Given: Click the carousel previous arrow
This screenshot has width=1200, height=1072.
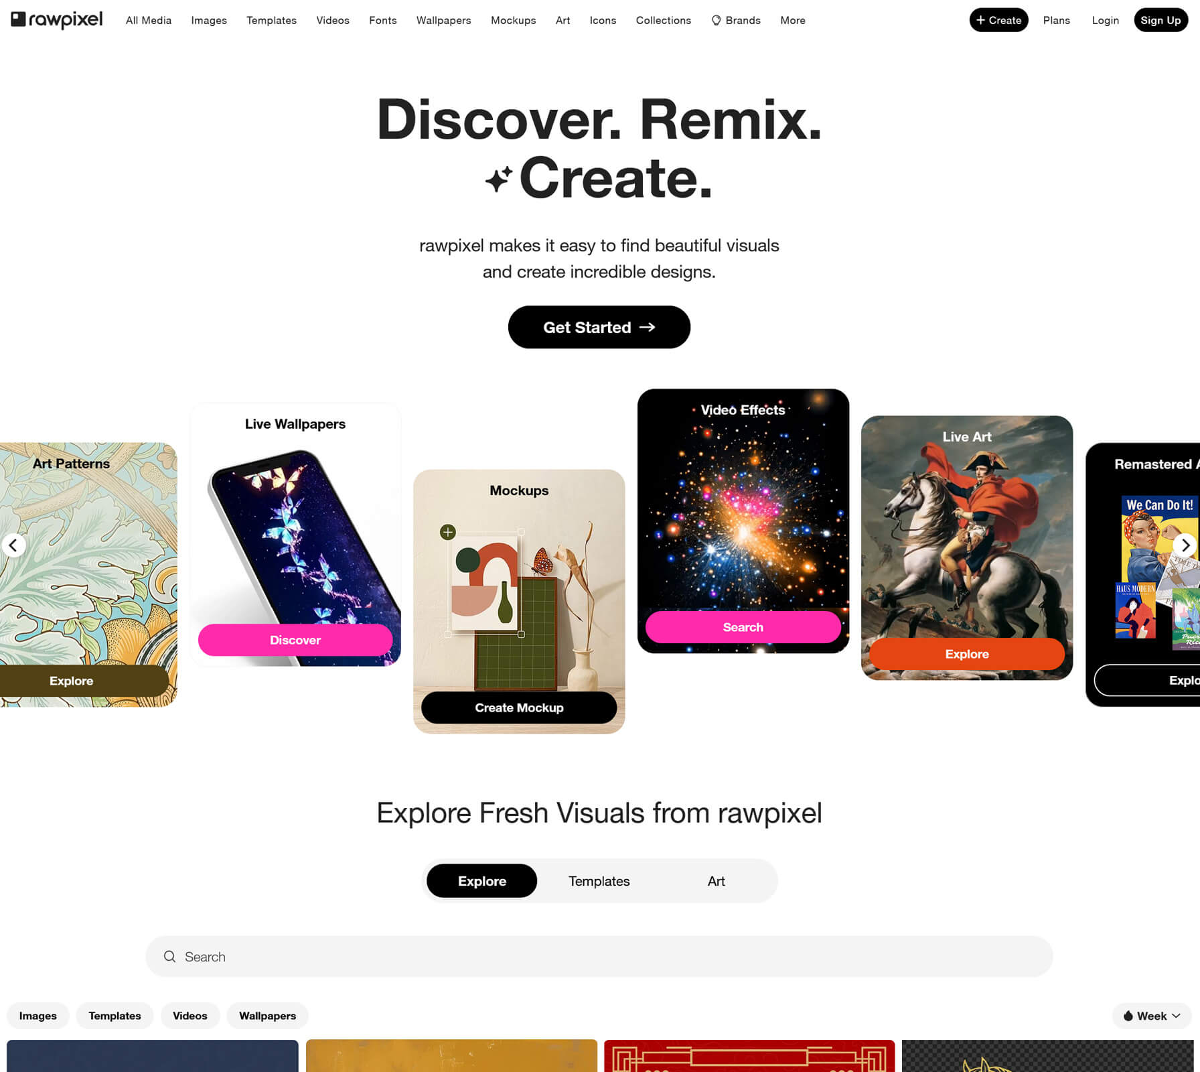Looking at the screenshot, I should (13, 545).
